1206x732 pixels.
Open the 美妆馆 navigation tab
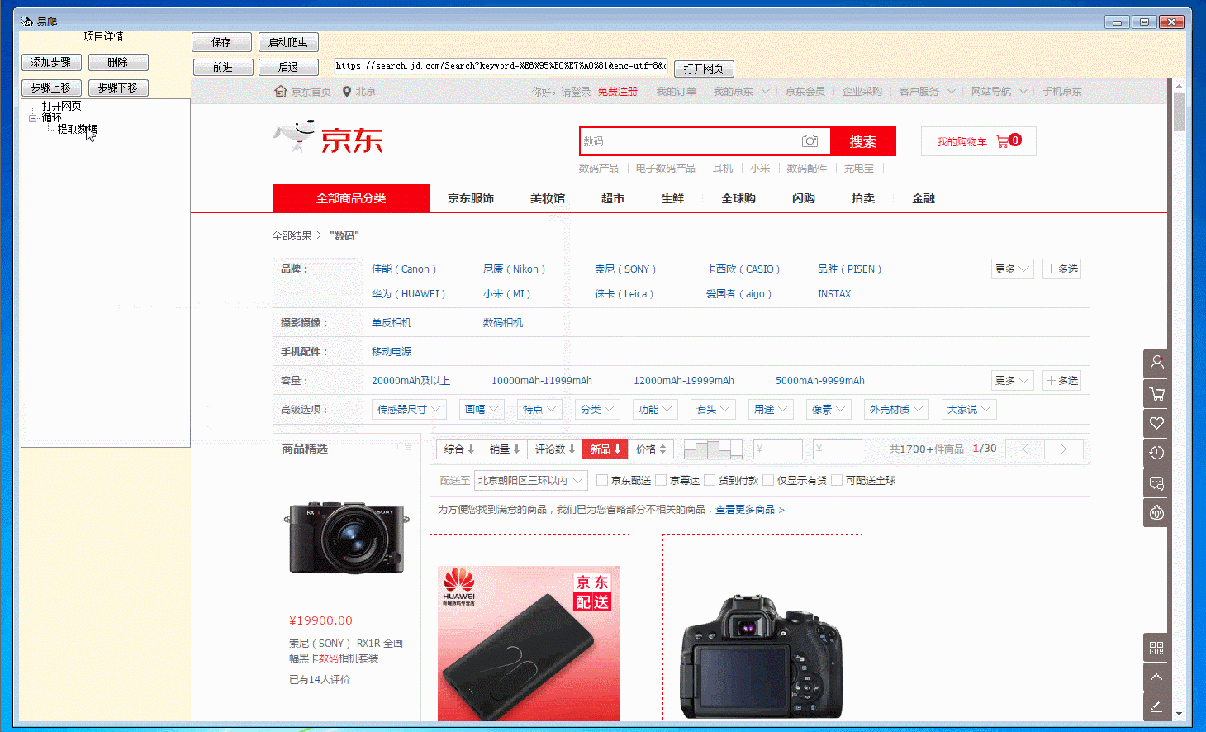pos(548,198)
